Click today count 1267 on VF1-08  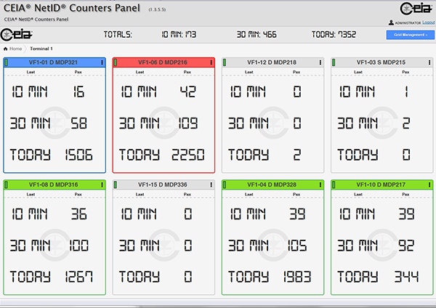point(78,277)
